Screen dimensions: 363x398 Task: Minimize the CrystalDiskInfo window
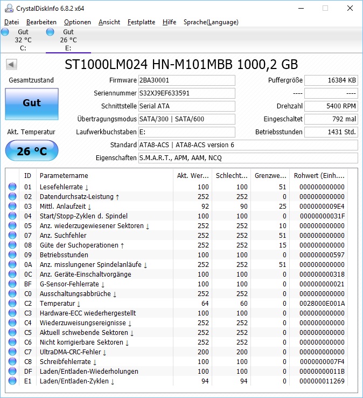(x=301, y=9)
